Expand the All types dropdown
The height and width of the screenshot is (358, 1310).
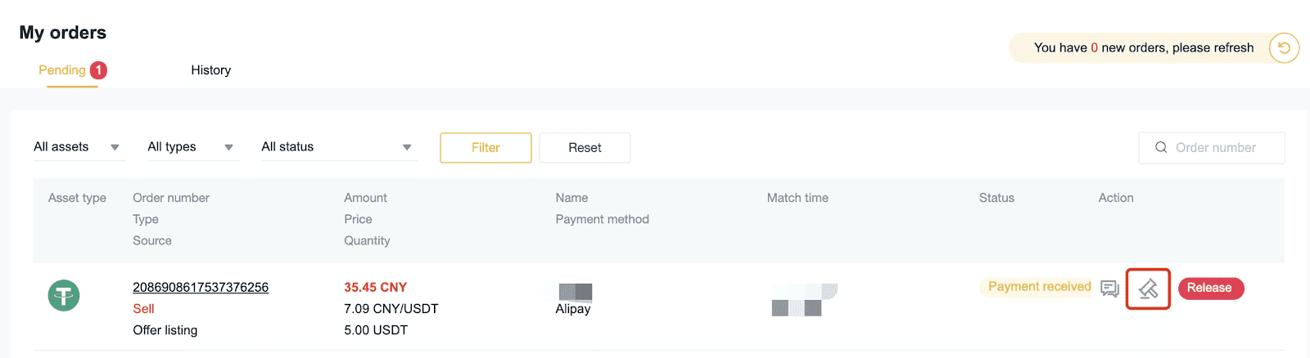192,147
